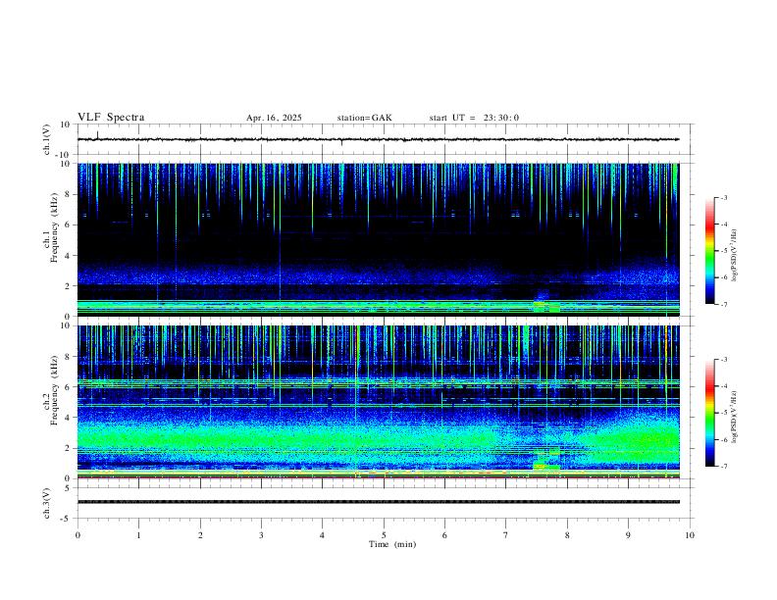The height and width of the screenshot is (600, 777).
Task: Click the ch.1 voltage waveform trace
Action: [378, 139]
